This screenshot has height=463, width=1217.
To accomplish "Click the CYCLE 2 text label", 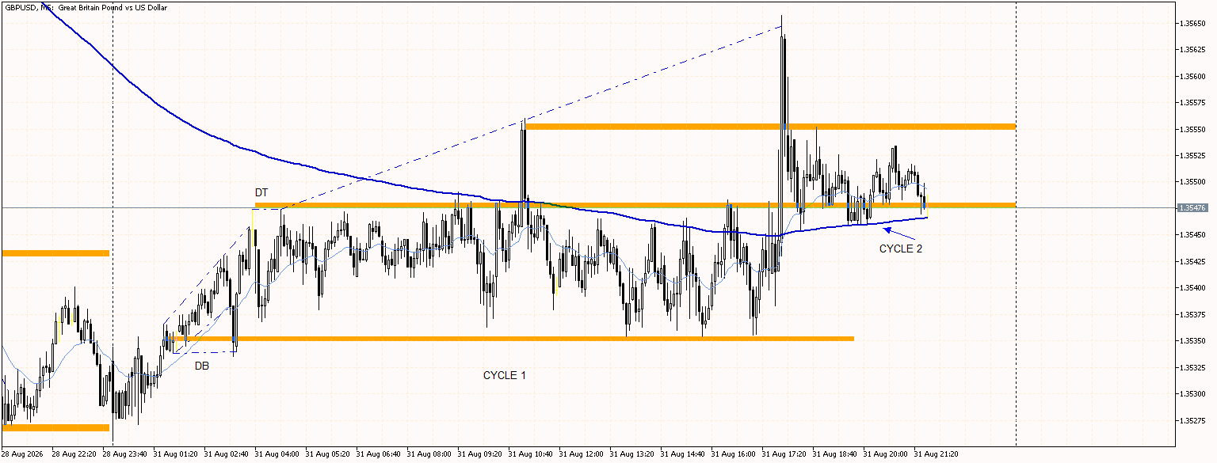I will 901,249.
